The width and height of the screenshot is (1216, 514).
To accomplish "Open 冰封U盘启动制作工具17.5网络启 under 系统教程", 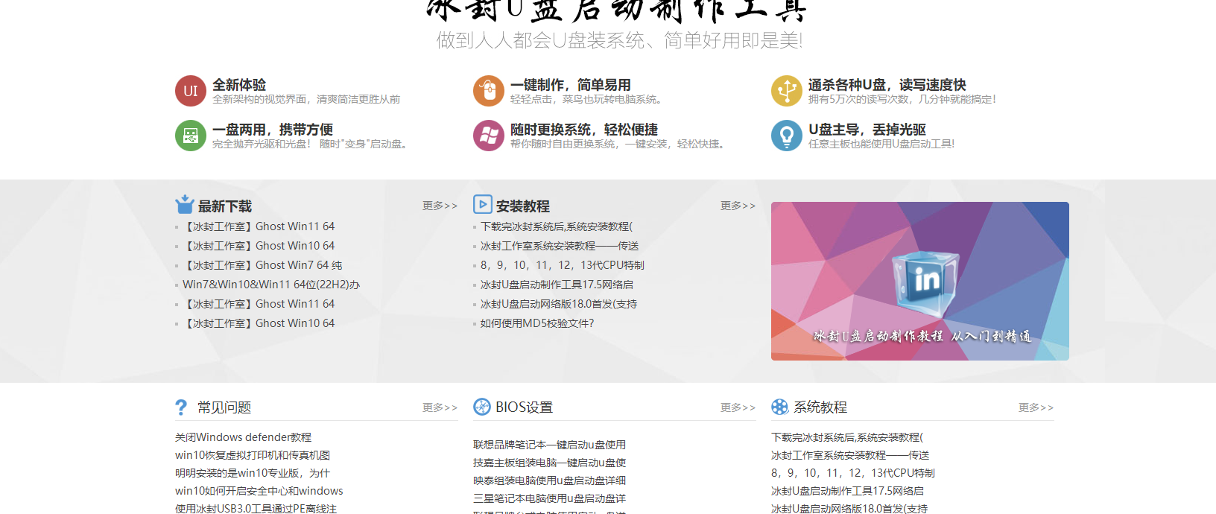I will (x=847, y=491).
